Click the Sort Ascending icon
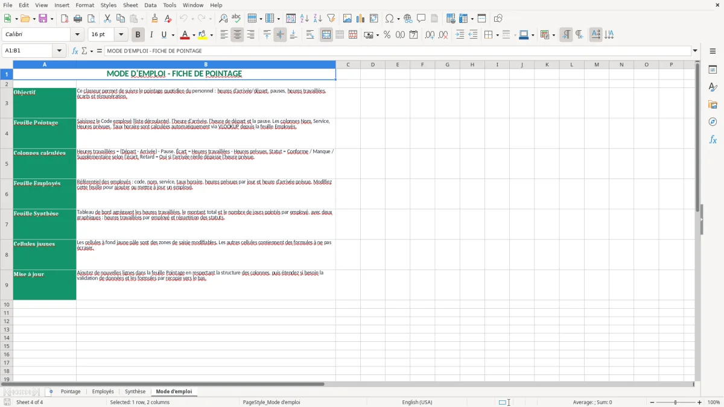724x407 pixels. coord(305,19)
